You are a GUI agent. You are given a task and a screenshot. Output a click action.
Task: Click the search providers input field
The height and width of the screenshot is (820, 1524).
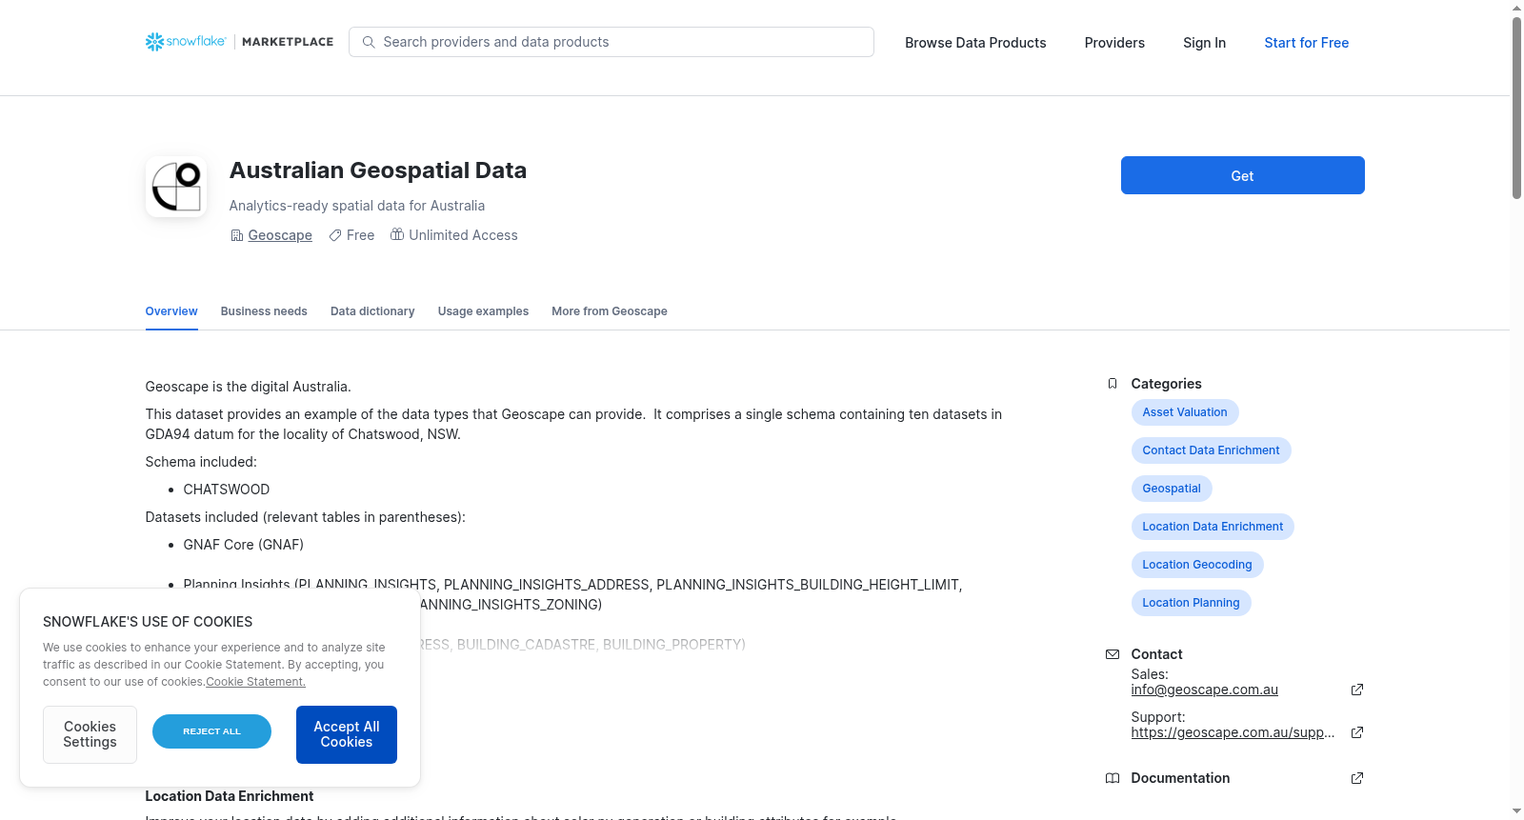click(x=612, y=42)
